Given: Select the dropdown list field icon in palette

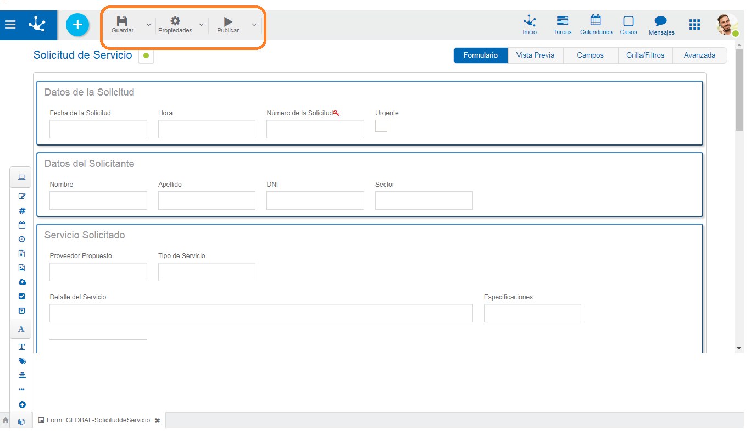Looking at the screenshot, I should click(22, 310).
